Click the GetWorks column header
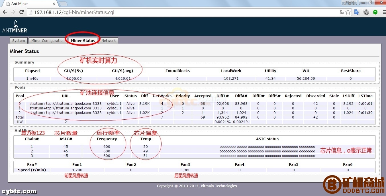 coord(162,96)
